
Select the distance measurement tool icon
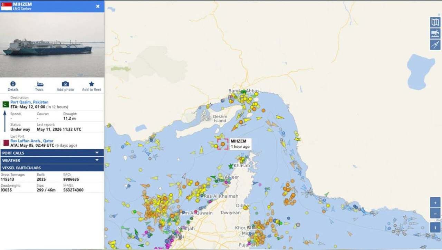[435, 45]
